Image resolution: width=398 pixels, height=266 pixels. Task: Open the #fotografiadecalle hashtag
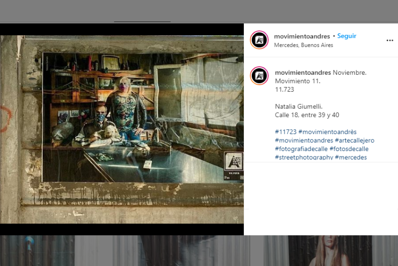pyautogui.click(x=301, y=149)
